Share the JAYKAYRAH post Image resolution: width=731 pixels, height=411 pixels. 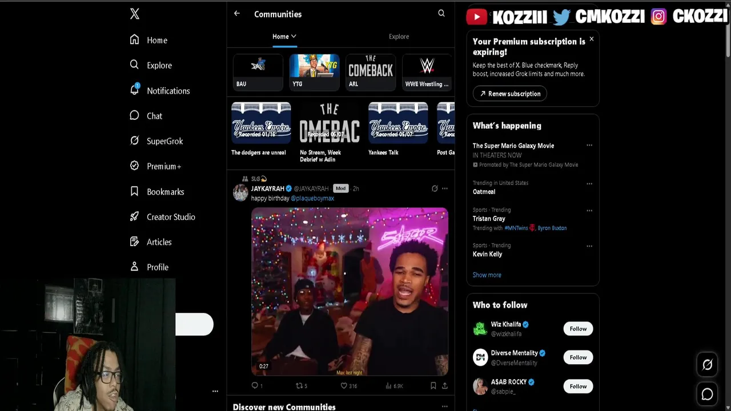445,386
